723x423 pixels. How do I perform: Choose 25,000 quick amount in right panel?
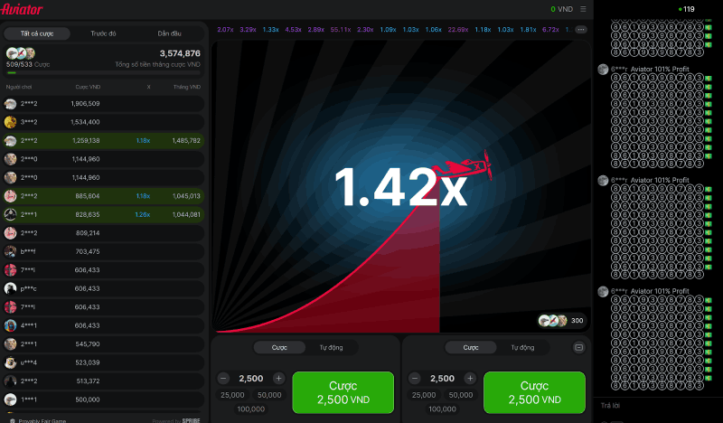[424, 395]
